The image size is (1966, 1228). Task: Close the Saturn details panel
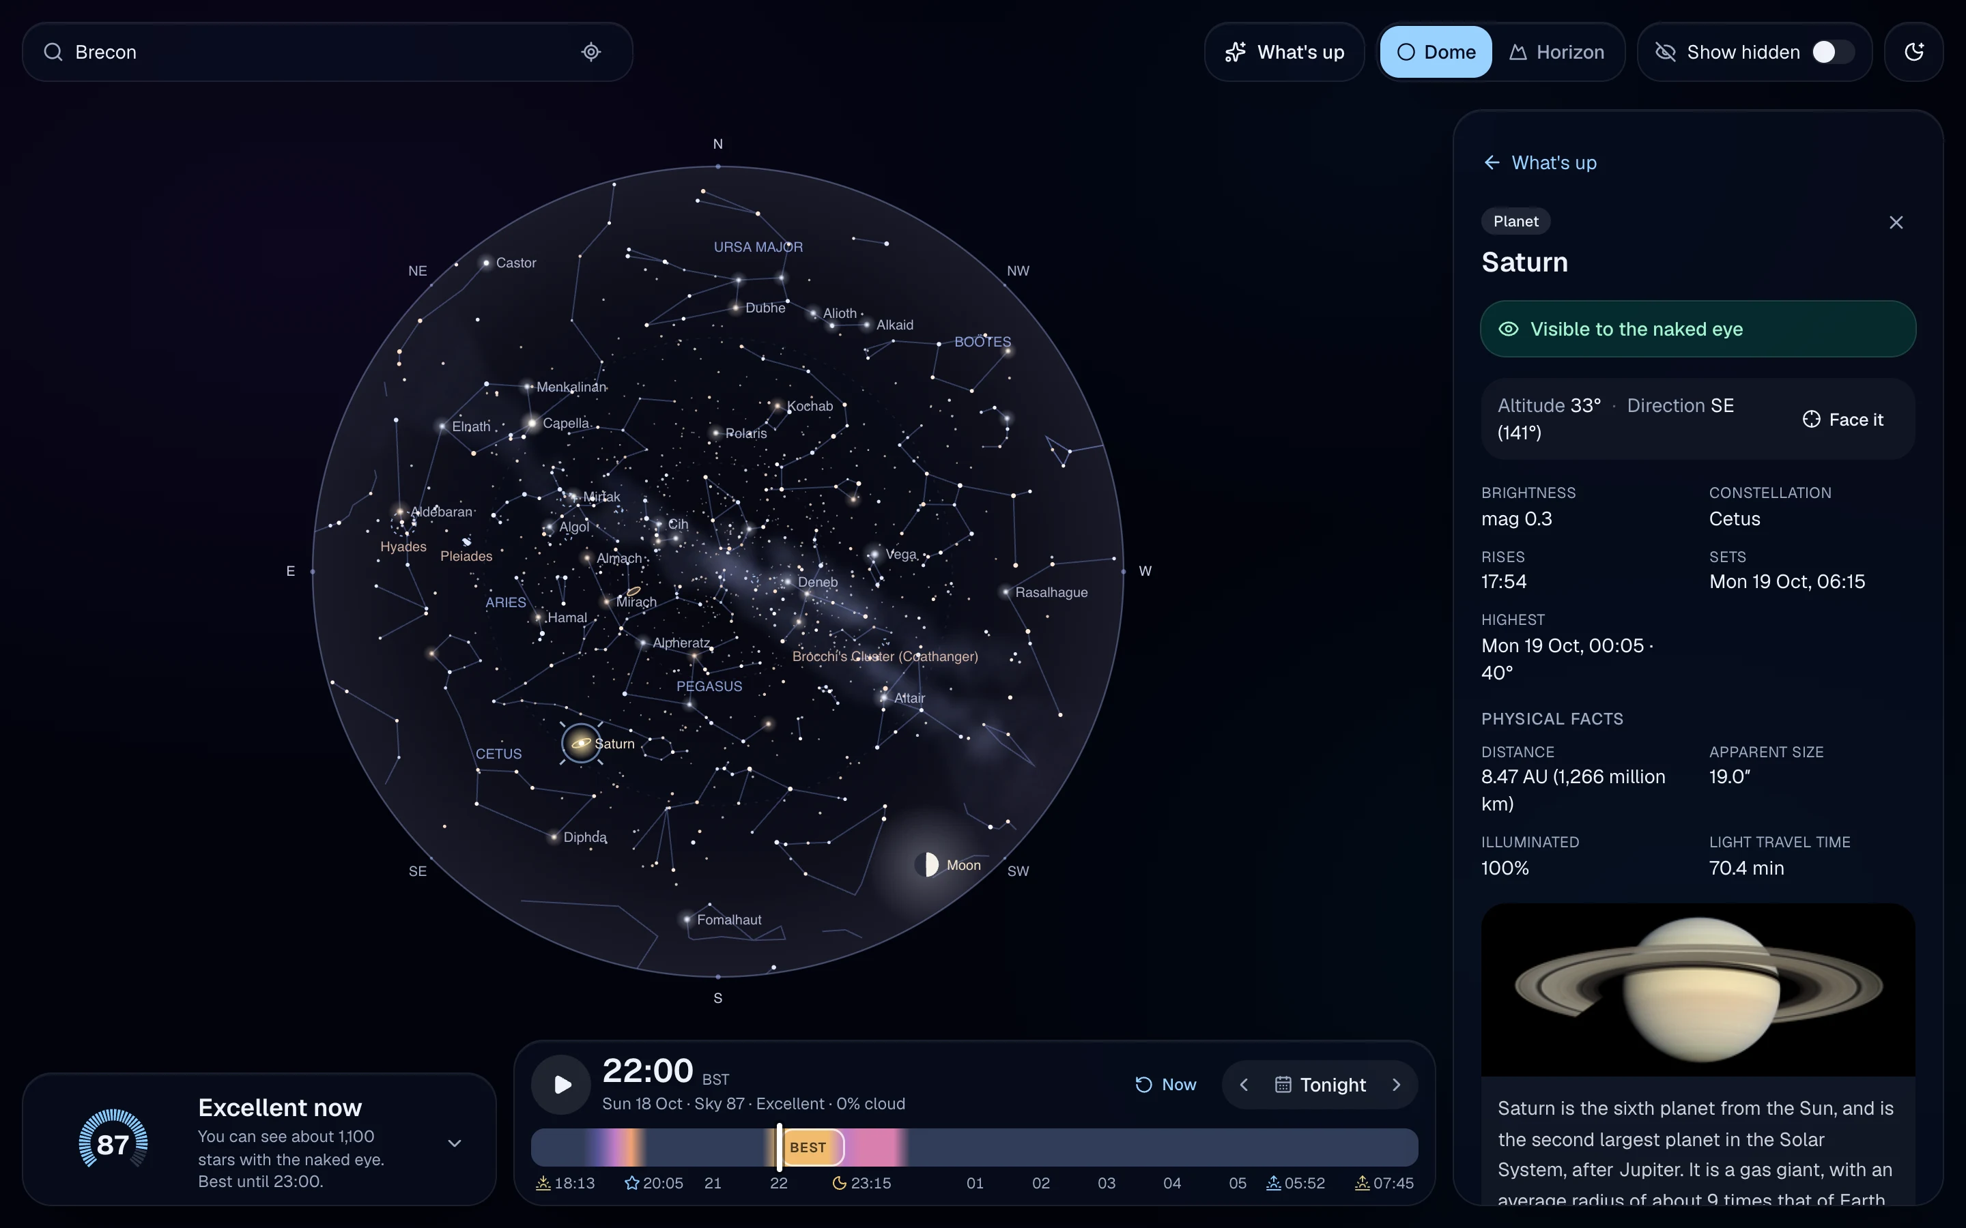pos(1895,222)
